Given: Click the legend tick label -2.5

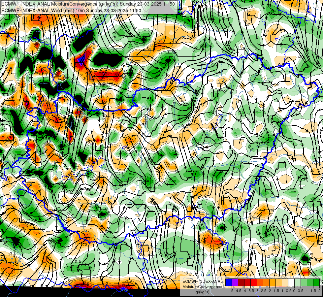Looking at the screenshot, I should [x=263, y=291].
